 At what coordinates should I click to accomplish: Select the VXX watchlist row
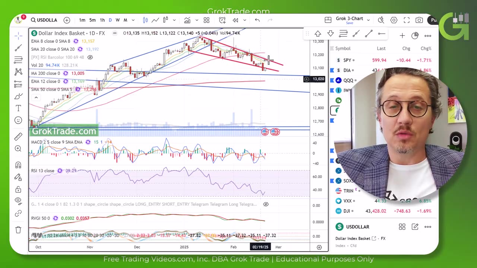click(x=383, y=201)
